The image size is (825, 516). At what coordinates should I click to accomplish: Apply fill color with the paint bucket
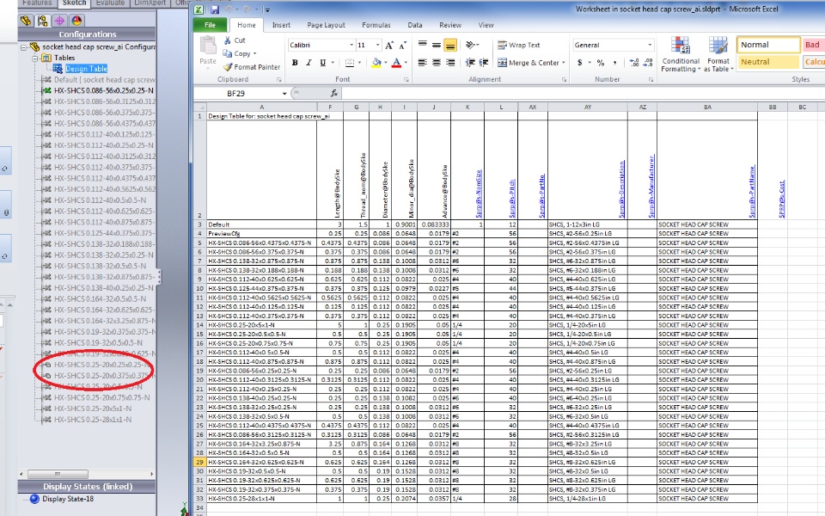pos(376,63)
